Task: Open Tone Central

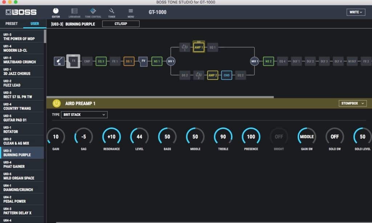Action: click(x=93, y=13)
